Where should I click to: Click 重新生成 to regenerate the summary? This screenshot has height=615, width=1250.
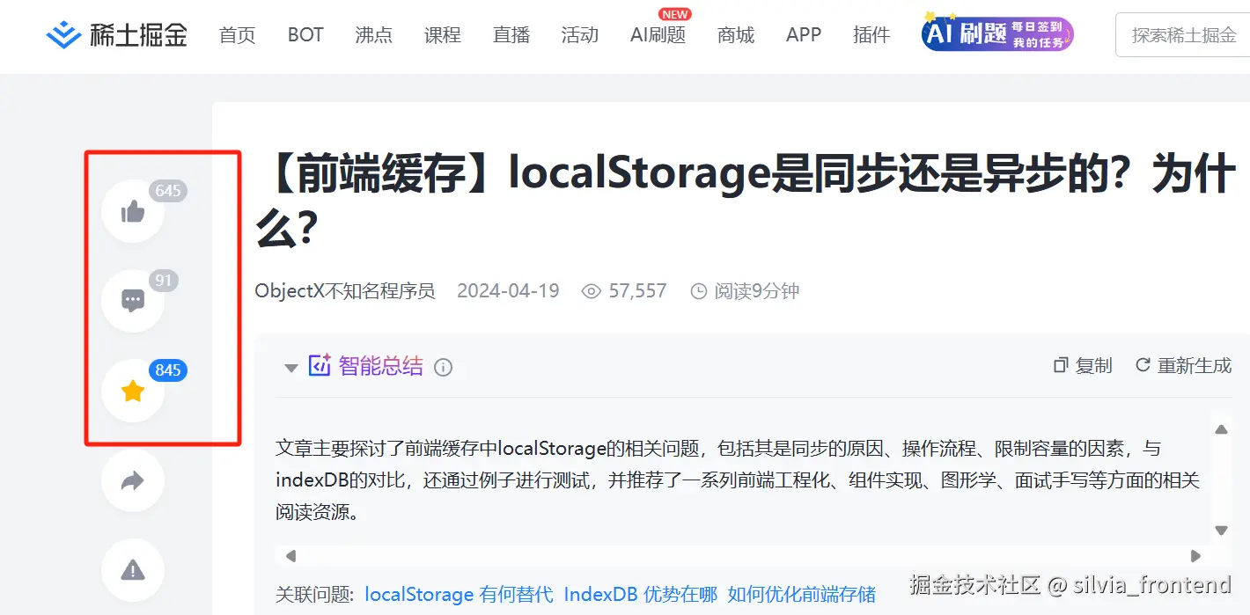1184,365
